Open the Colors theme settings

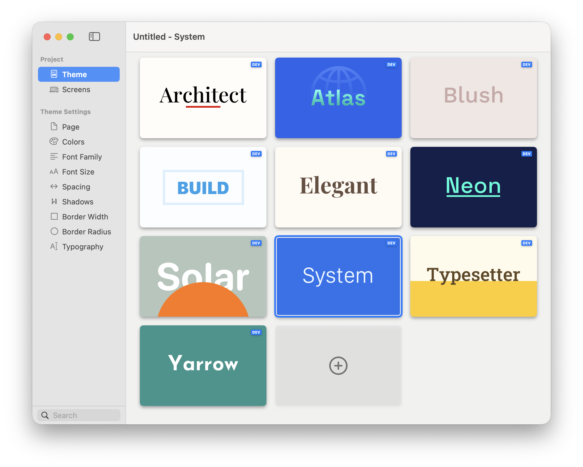(79, 142)
